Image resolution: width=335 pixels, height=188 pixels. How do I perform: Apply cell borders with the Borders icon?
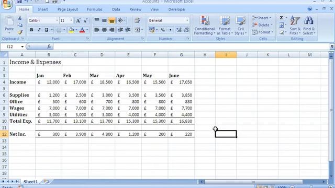coord(59,30)
